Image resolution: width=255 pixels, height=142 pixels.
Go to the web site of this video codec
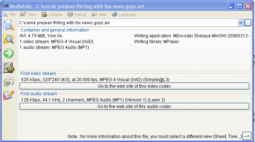[134, 86]
